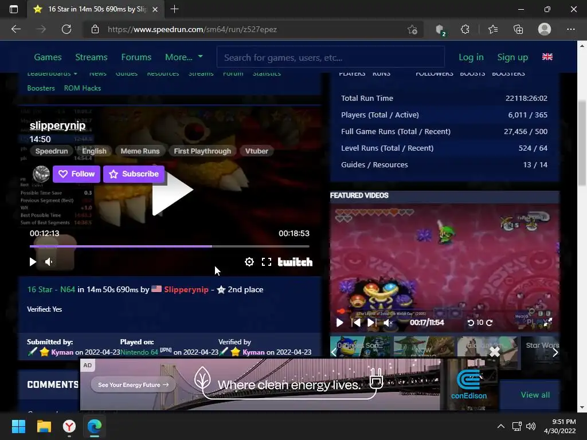Close the banner ad with X

(x=495, y=352)
